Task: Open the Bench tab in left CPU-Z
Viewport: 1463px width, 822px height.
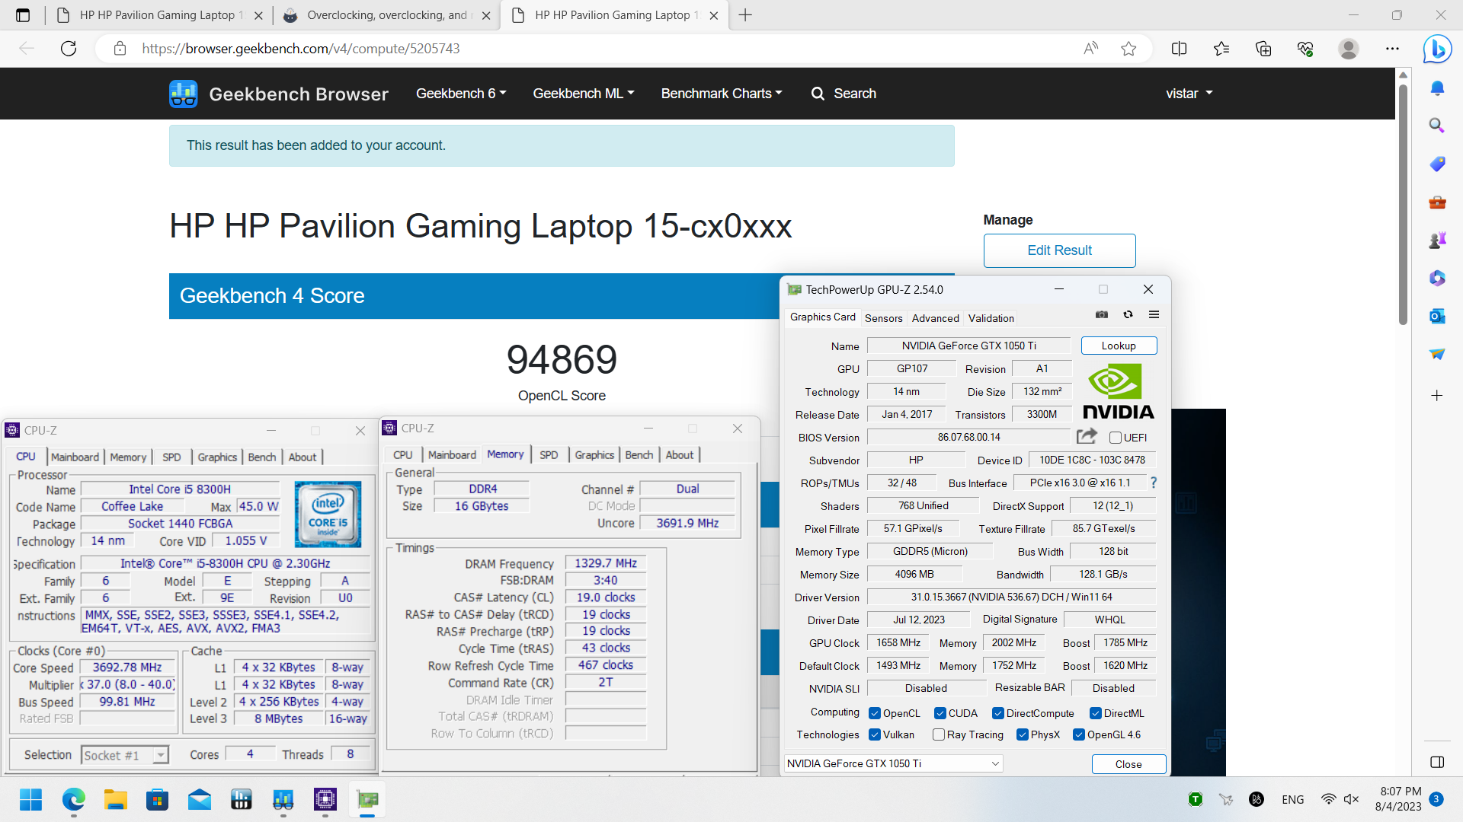Action: [x=261, y=457]
